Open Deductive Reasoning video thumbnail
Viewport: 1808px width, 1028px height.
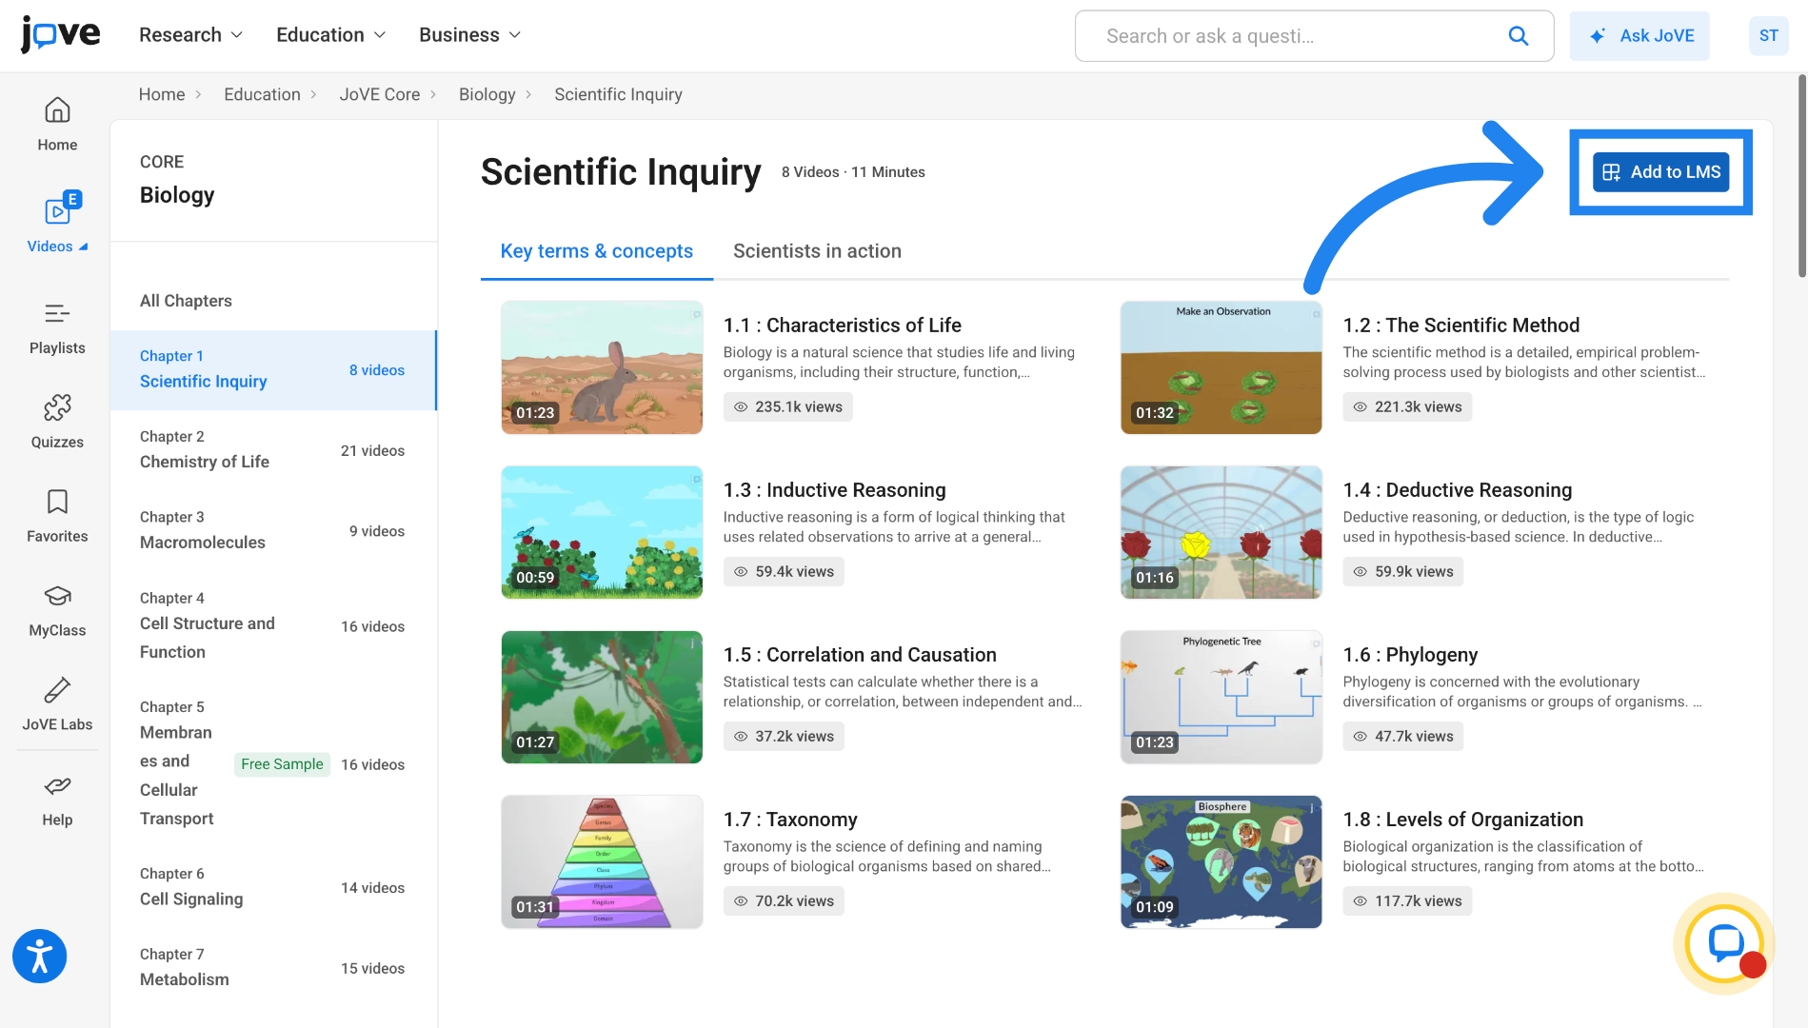(x=1221, y=532)
